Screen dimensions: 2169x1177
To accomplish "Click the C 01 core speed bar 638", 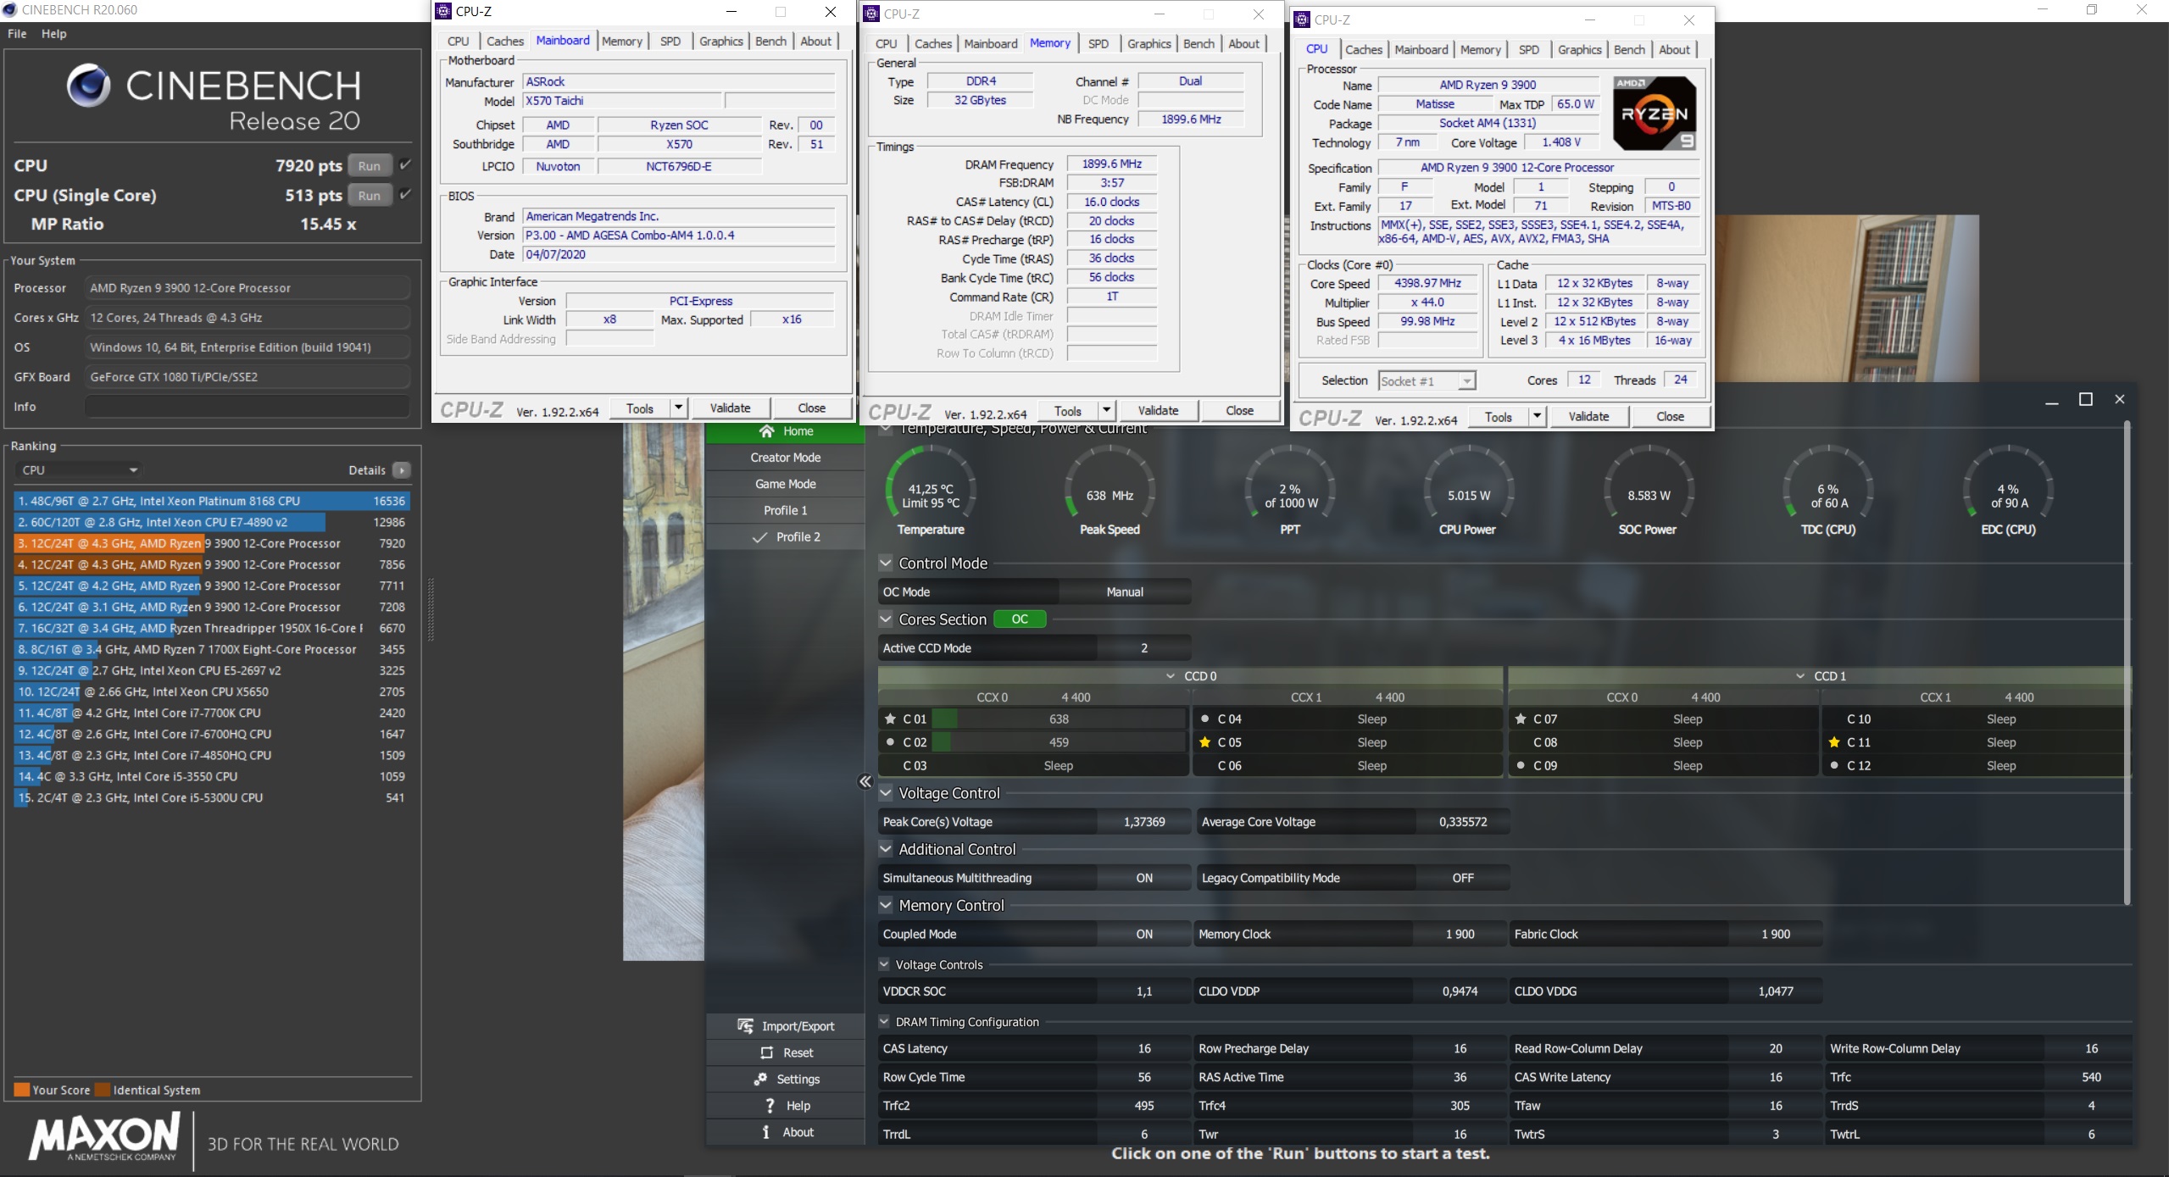I will (x=1059, y=719).
